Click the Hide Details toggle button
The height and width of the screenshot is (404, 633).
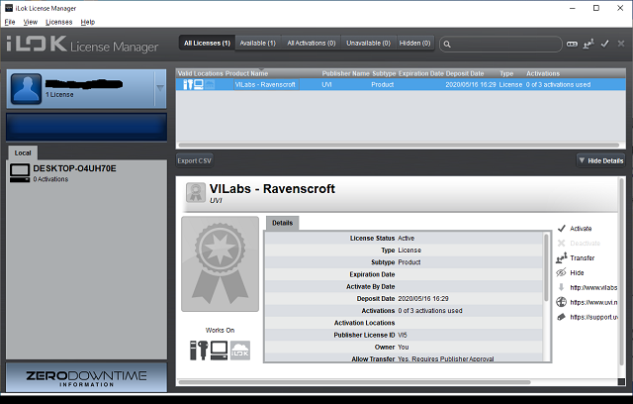point(601,160)
